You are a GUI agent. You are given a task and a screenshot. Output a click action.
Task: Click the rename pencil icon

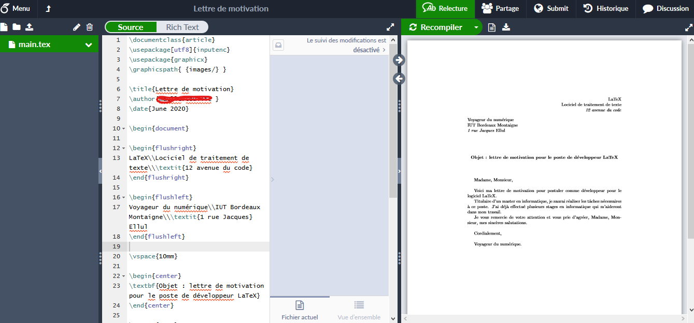pyautogui.click(x=77, y=27)
